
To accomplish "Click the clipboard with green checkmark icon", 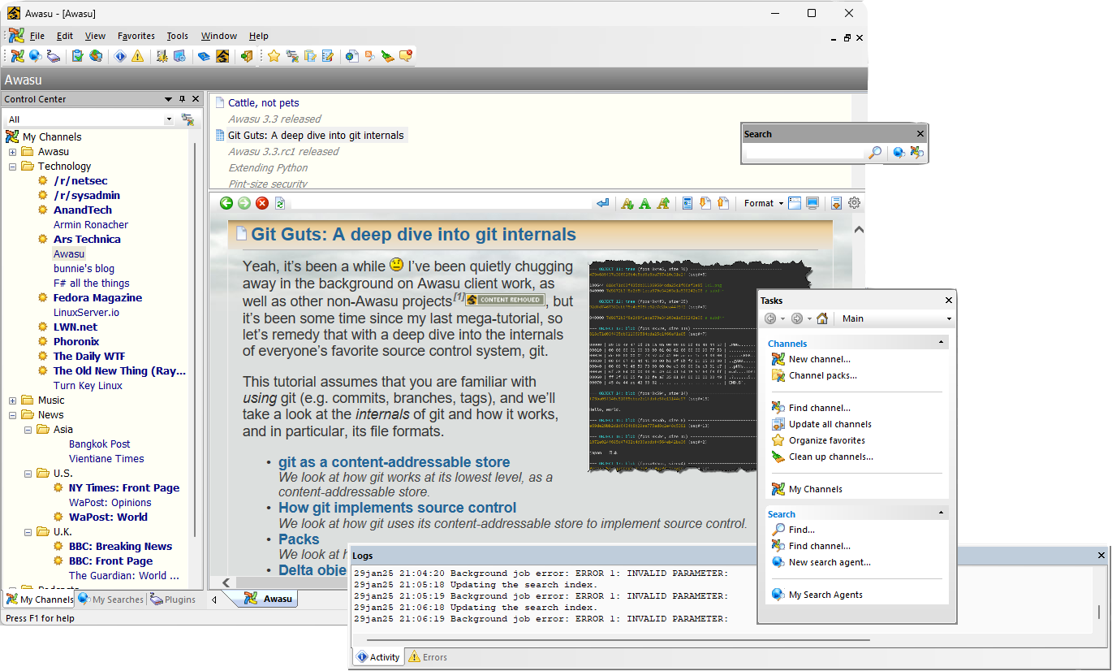I will click(77, 56).
